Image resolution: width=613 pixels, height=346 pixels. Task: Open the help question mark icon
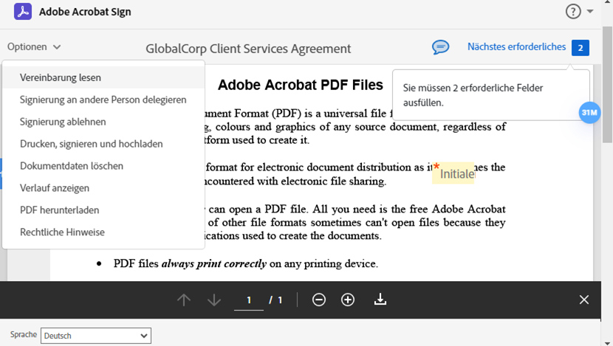(573, 12)
